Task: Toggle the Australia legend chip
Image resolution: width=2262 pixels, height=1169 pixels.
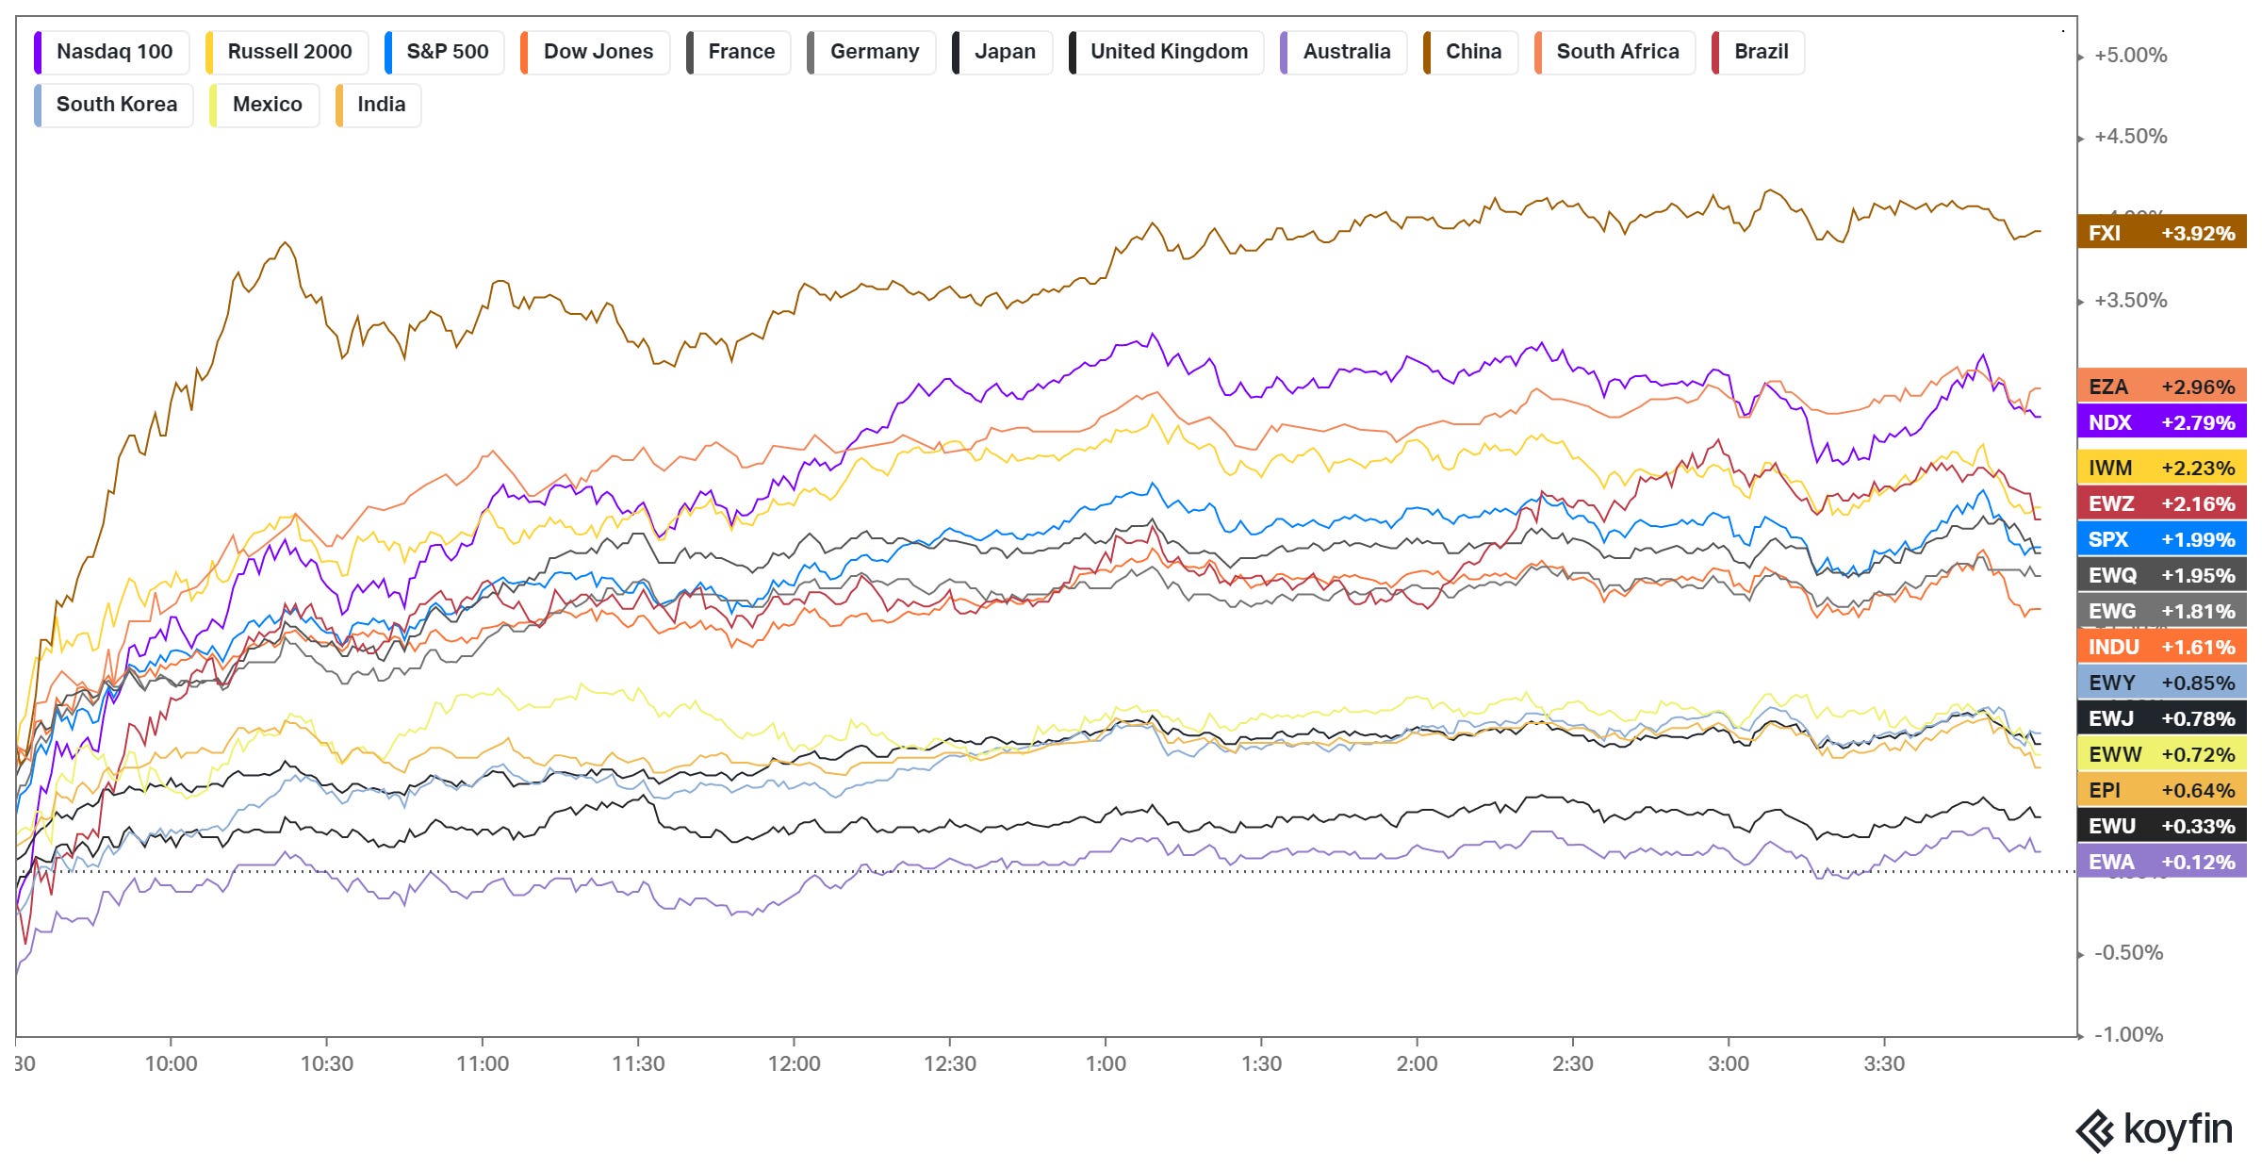Action: [x=1343, y=52]
